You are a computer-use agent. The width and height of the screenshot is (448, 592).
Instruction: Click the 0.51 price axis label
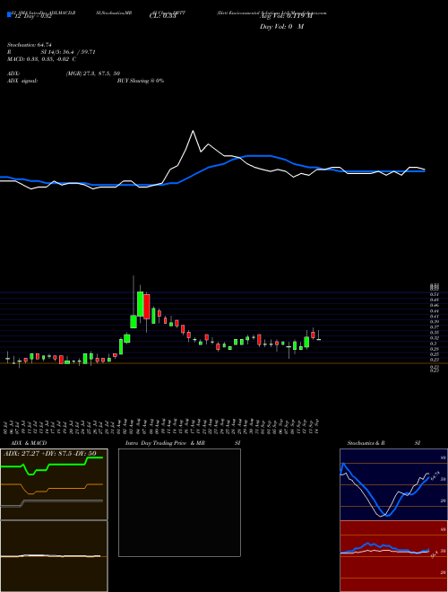click(435, 293)
